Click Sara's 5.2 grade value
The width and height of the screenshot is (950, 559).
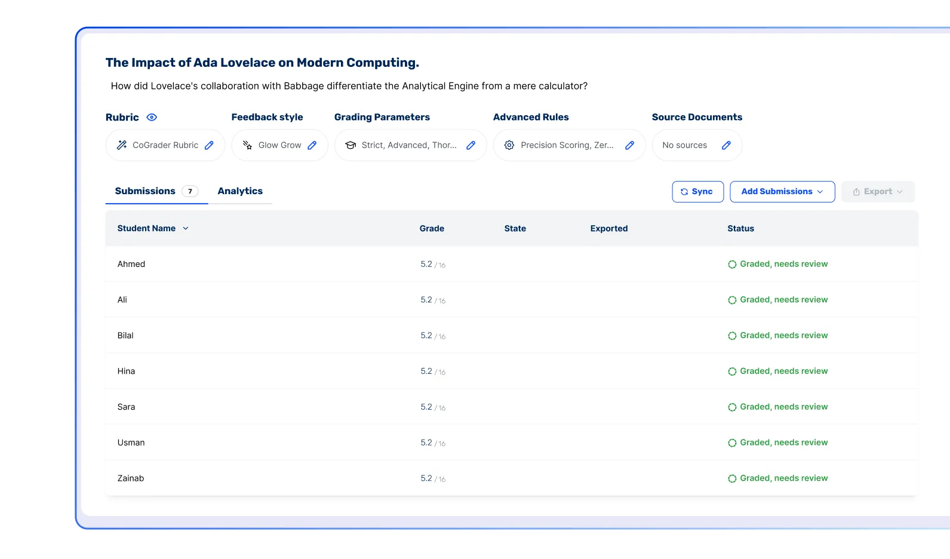pyautogui.click(x=426, y=407)
